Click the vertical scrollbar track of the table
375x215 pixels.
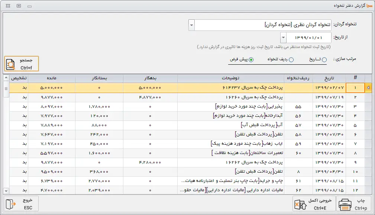tap(6, 141)
